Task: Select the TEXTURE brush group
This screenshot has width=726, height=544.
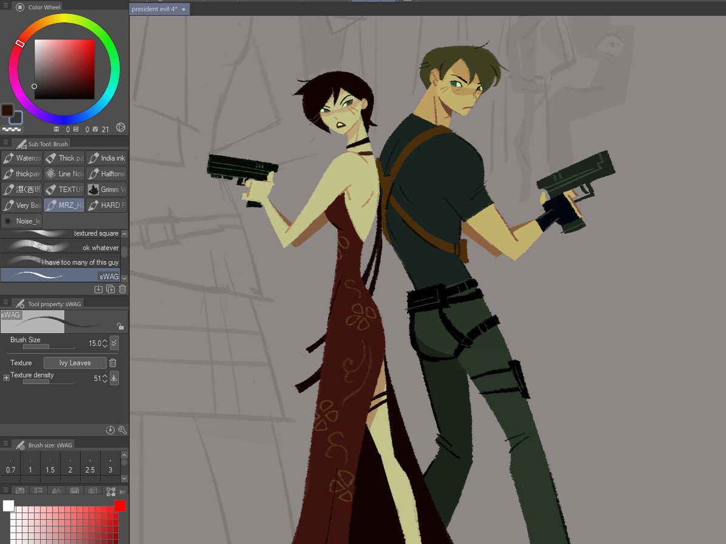Action: [x=64, y=189]
